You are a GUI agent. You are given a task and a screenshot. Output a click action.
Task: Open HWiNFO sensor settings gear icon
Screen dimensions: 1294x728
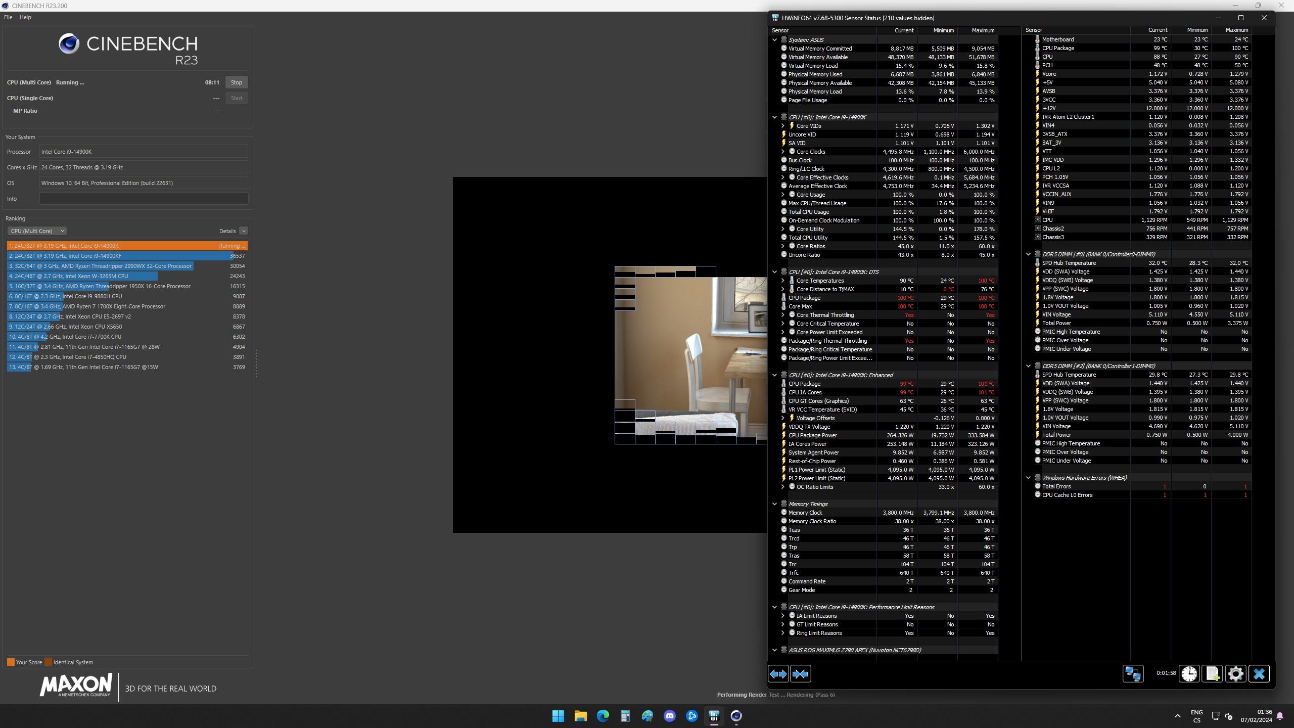pyautogui.click(x=1235, y=674)
